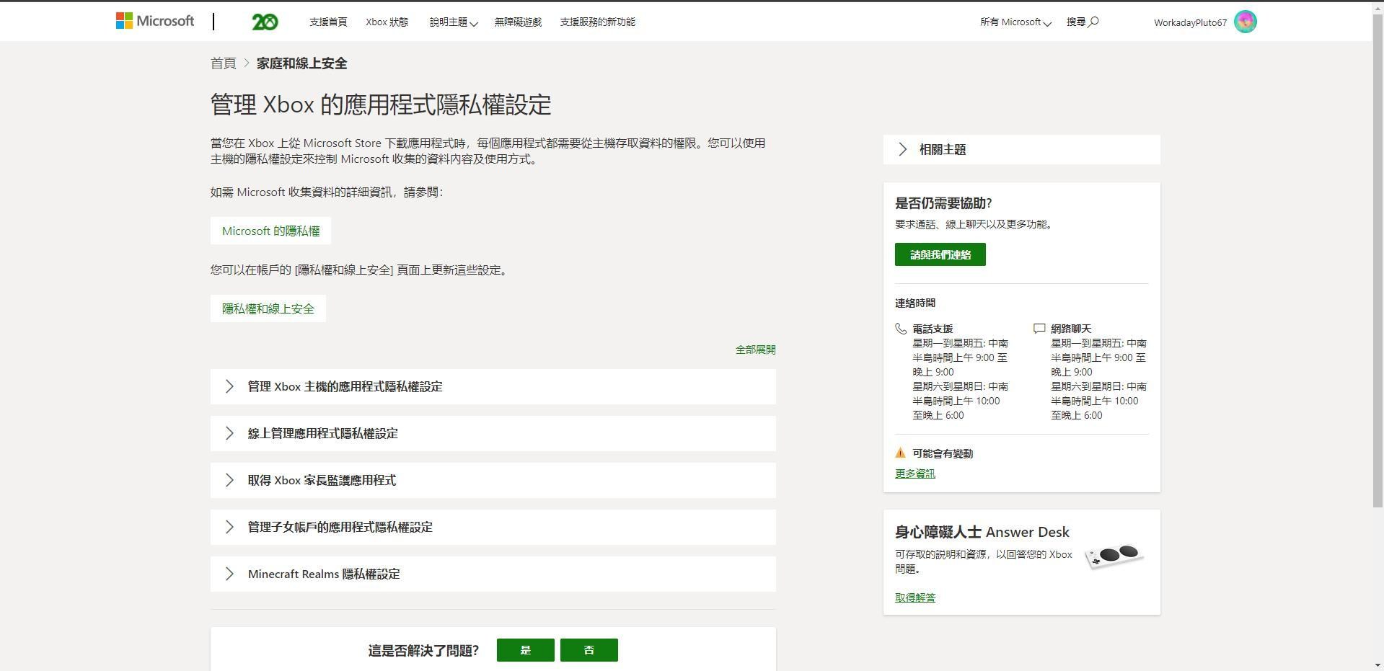Click the scrollbar up arrow
Viewport: 1384px width, 671px height.
tap(1378, 6)
